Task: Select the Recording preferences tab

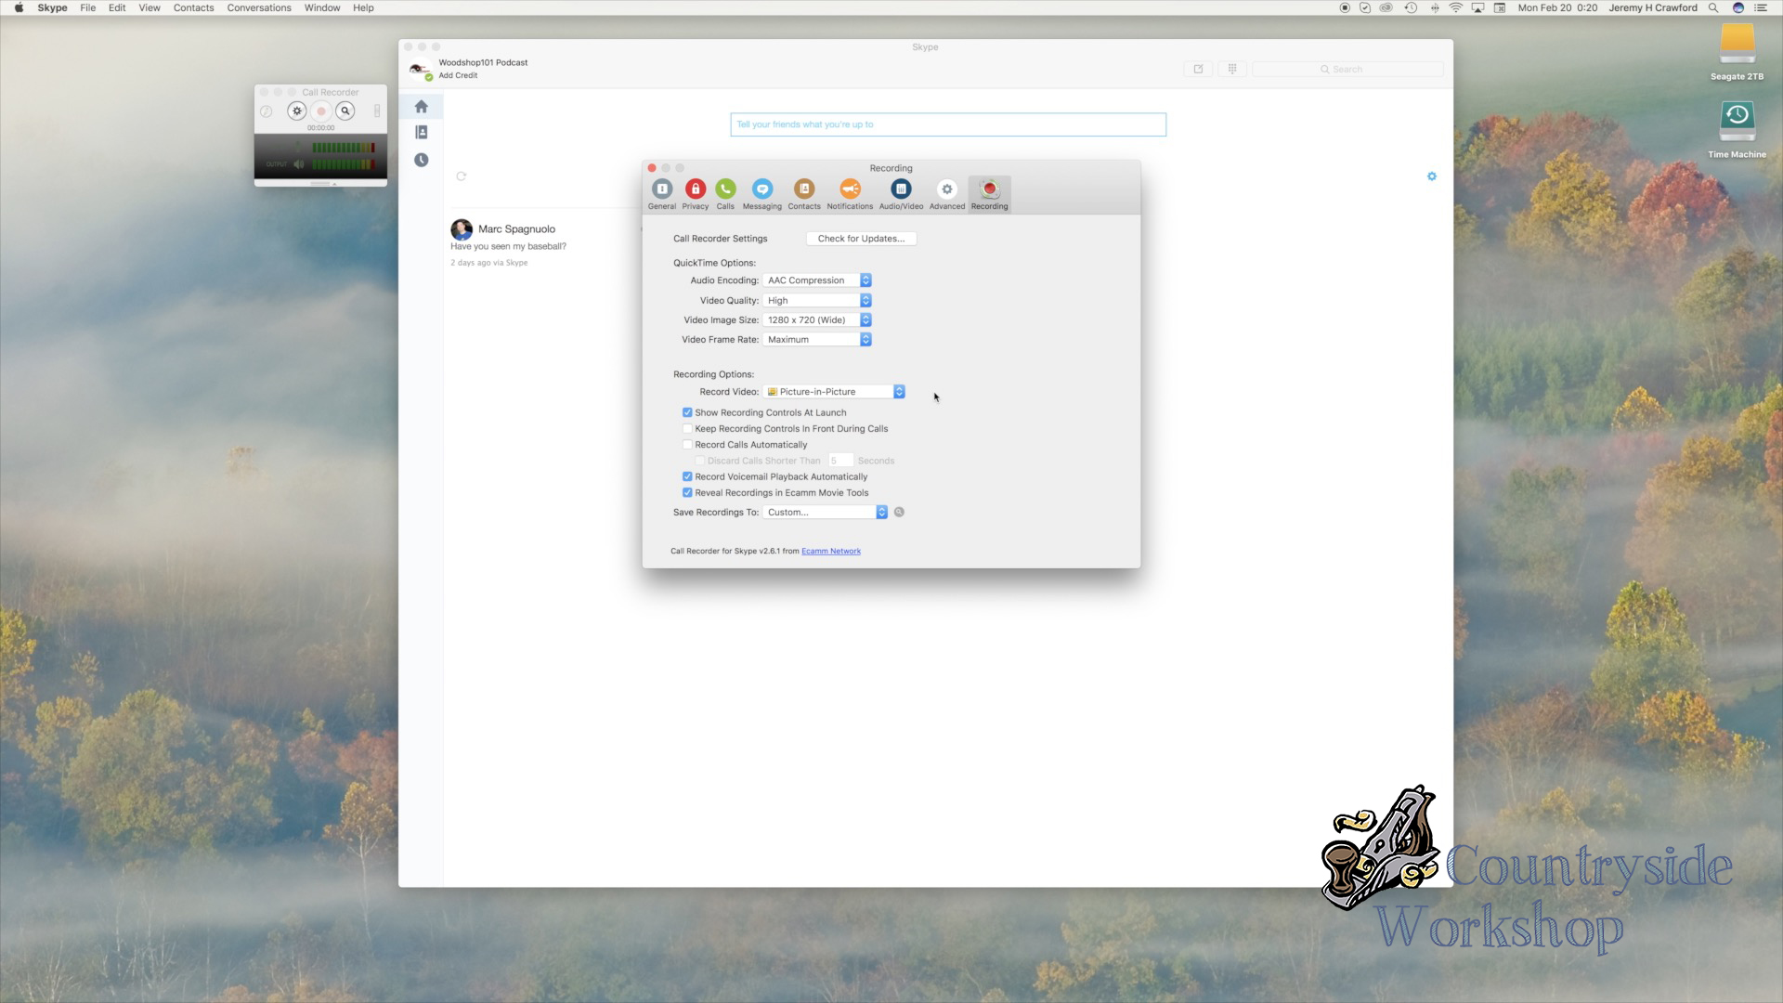Action: point(990,194)
